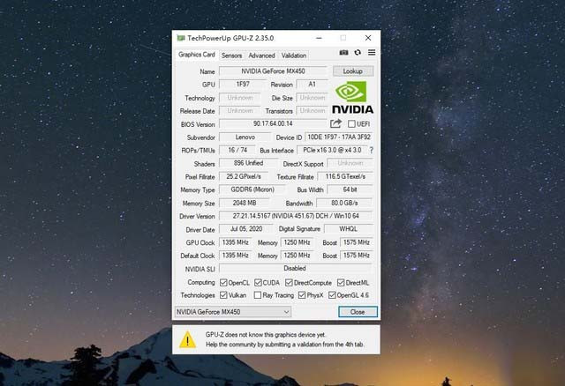Click the ROPs/TMUs value 16 / 74
This screenshot has height=386, width=565.
click(x=237, y=150)
